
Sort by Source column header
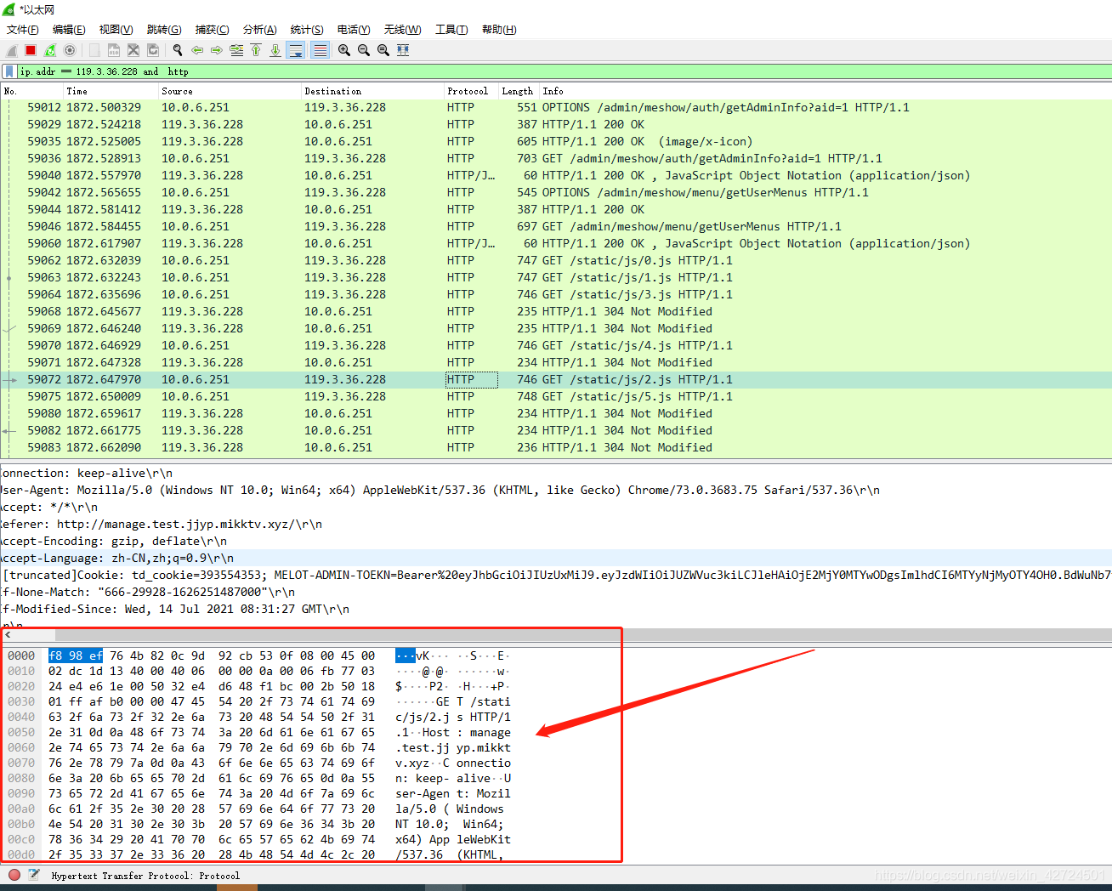click(230, 91)
